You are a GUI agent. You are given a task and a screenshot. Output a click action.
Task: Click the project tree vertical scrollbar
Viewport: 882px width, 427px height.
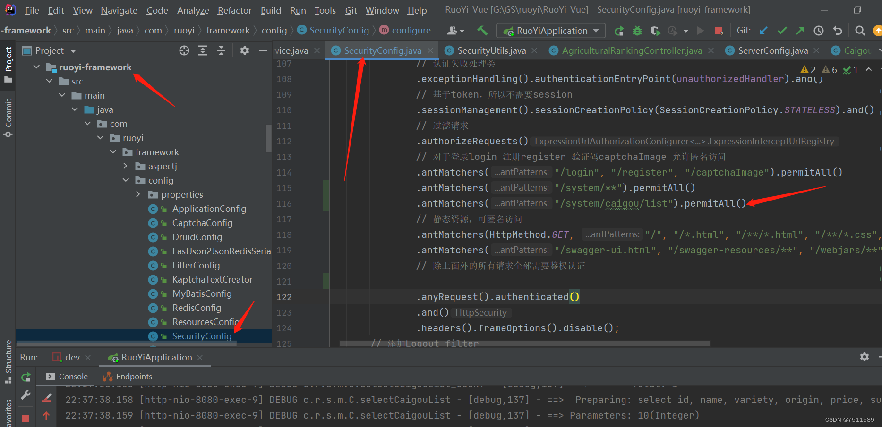[x=269, y=137]
